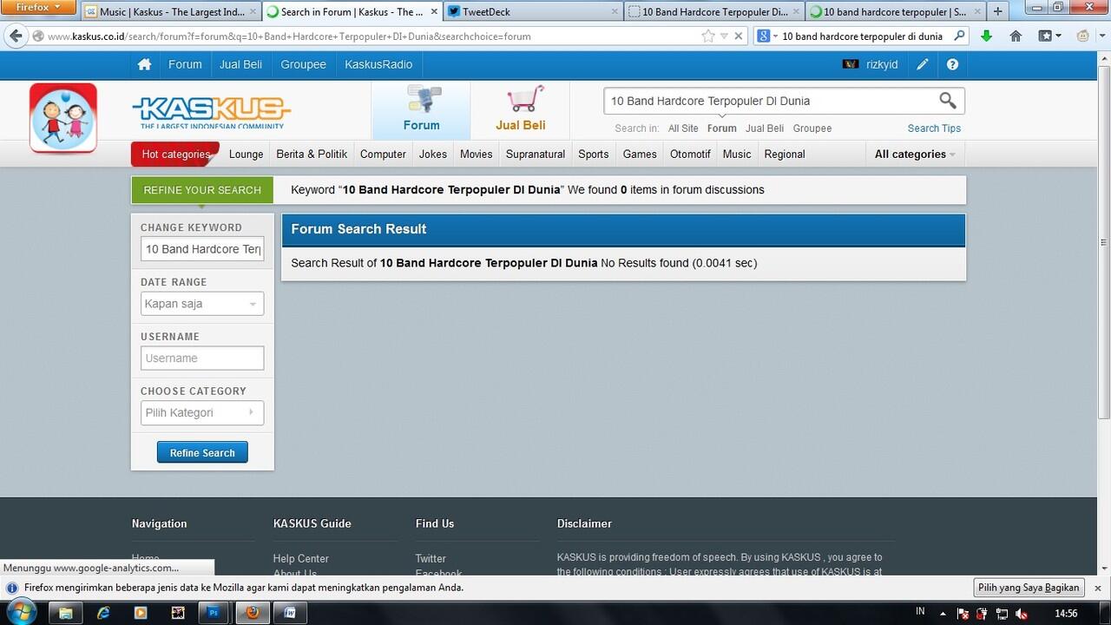The image size is (1111, 625).
Task: Expand the All categories dropdown
Action: [915, 154]
